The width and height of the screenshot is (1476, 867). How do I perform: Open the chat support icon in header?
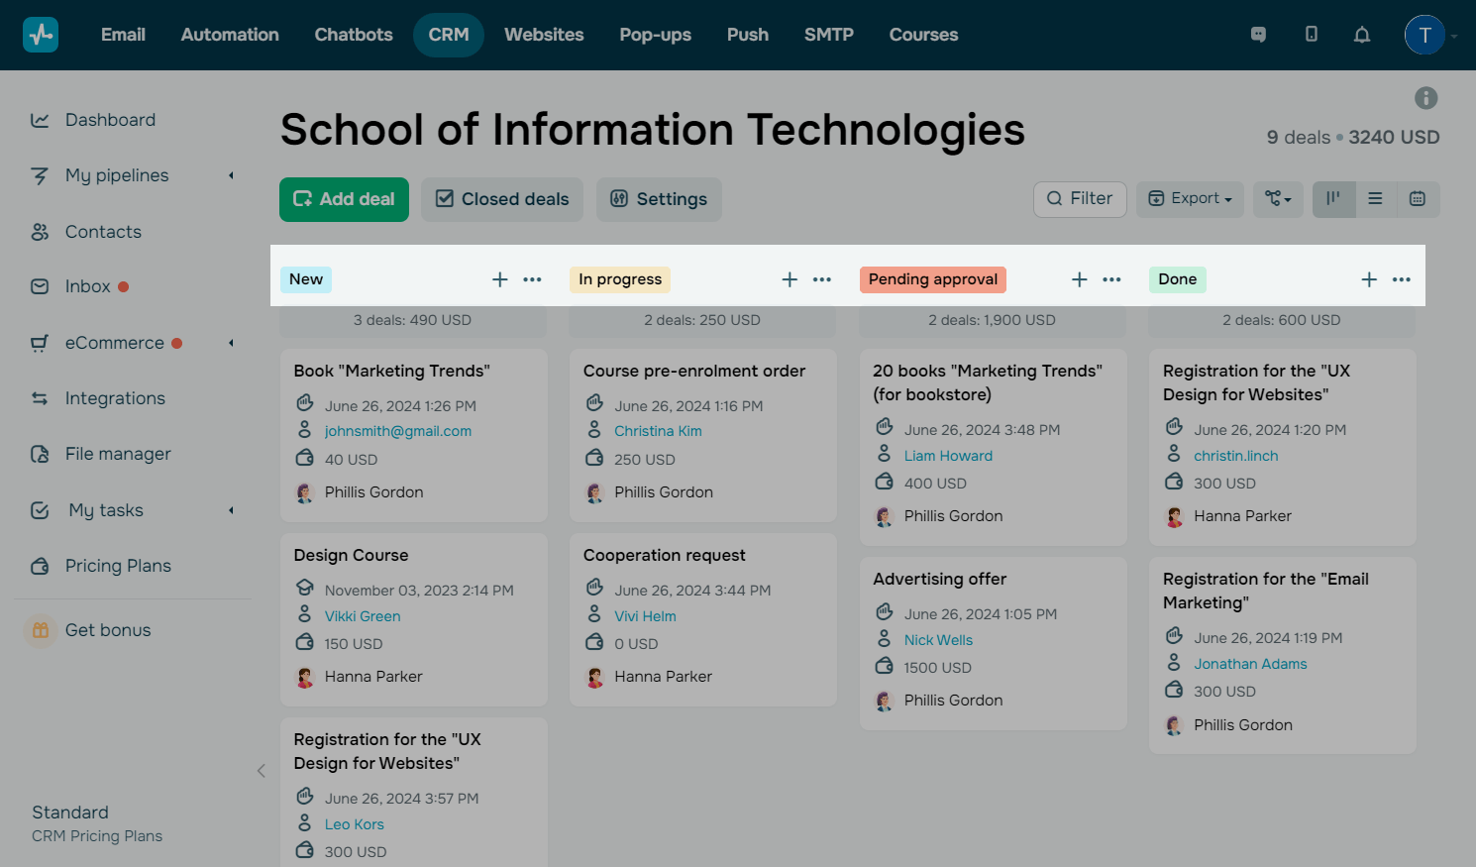point(1258,35)
